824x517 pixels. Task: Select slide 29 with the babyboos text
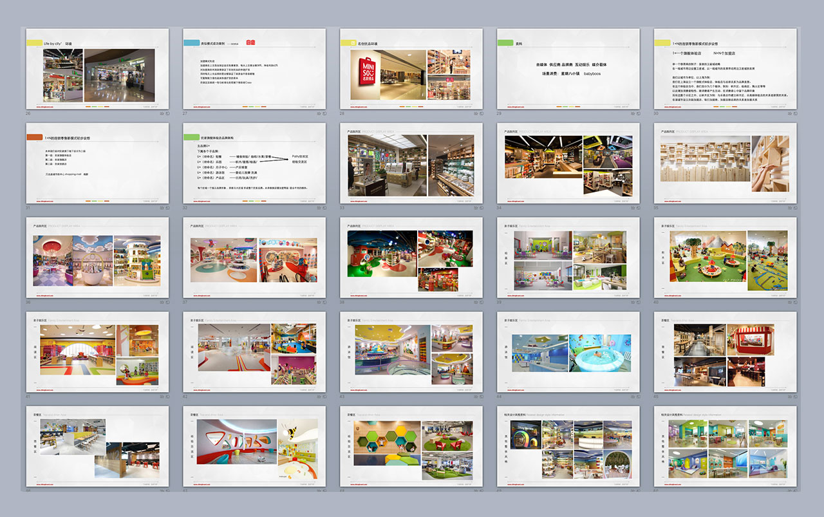568,69
